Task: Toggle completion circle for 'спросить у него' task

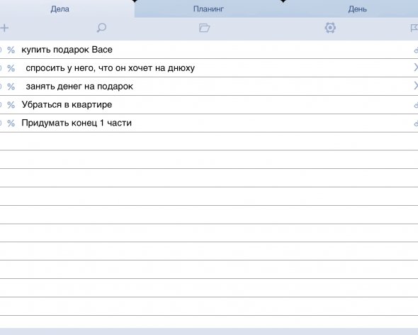Action: point(1,68)
